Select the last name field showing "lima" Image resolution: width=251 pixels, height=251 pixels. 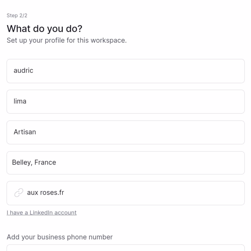[125, 102]
